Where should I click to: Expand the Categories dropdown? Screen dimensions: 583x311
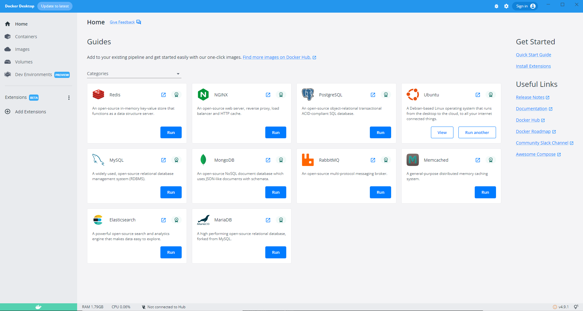point(134,74)
